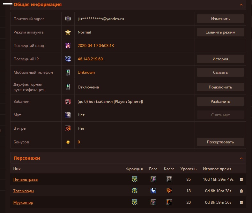Collapse the Персонажи section
Image resolution: width=252 pixels, height=213 pixels.
[241, 158]
